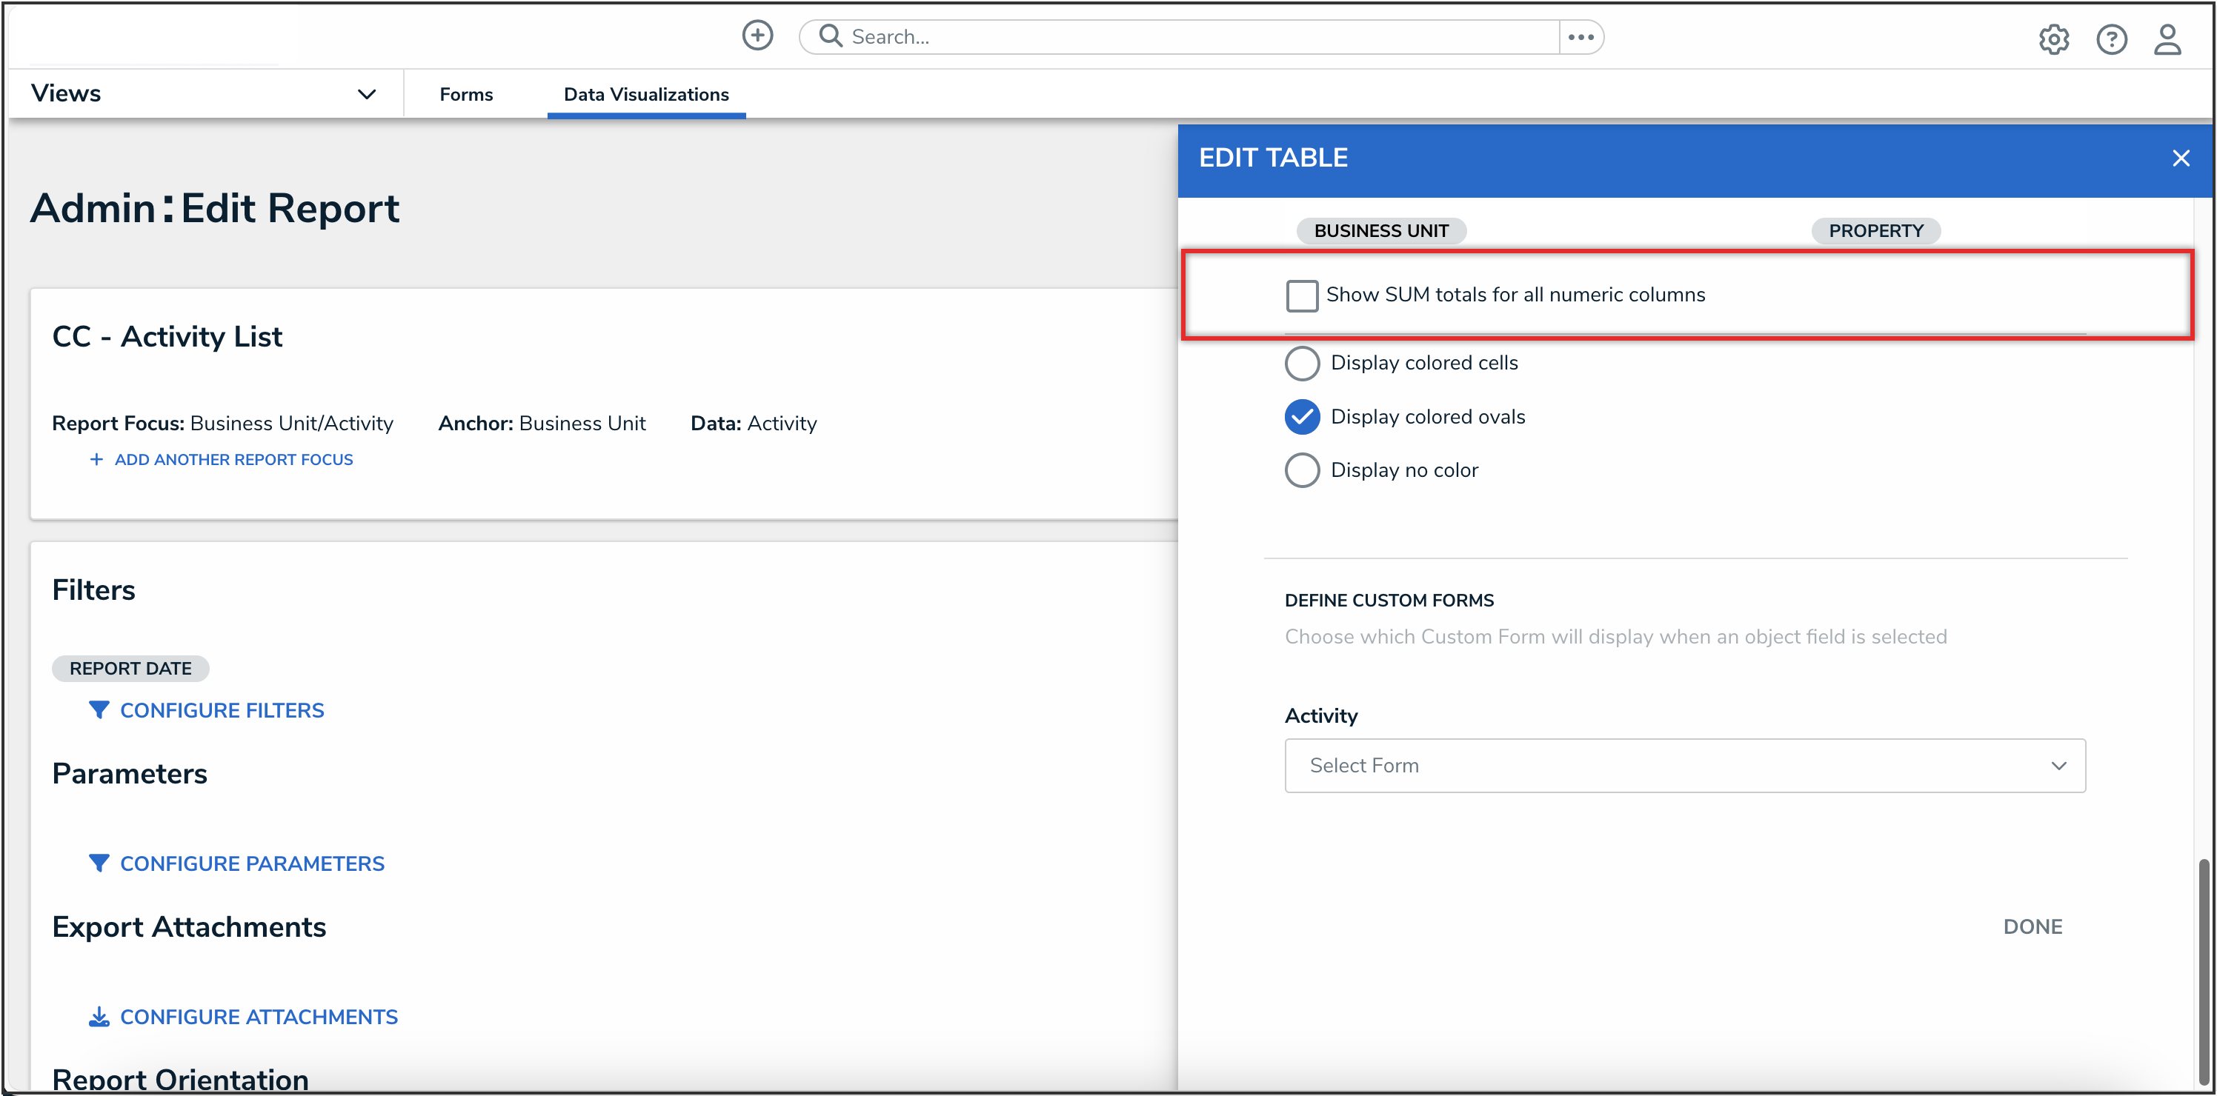This screenshot has height=1096, width=2217.
Task: Select Display colored cells option
Action: (1301, 363)
